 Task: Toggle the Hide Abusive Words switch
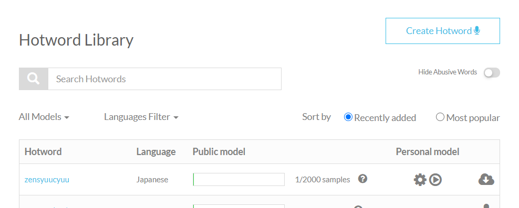click(492, 73)
